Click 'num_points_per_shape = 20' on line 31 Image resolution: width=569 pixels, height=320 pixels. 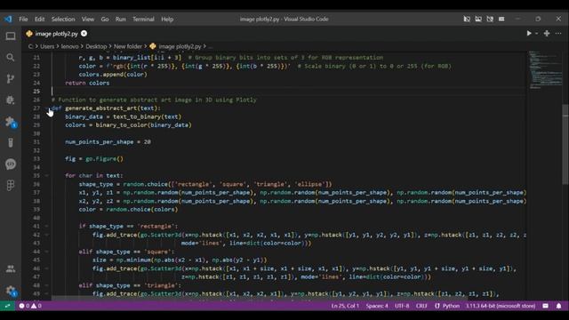click(x=108, y=142)
